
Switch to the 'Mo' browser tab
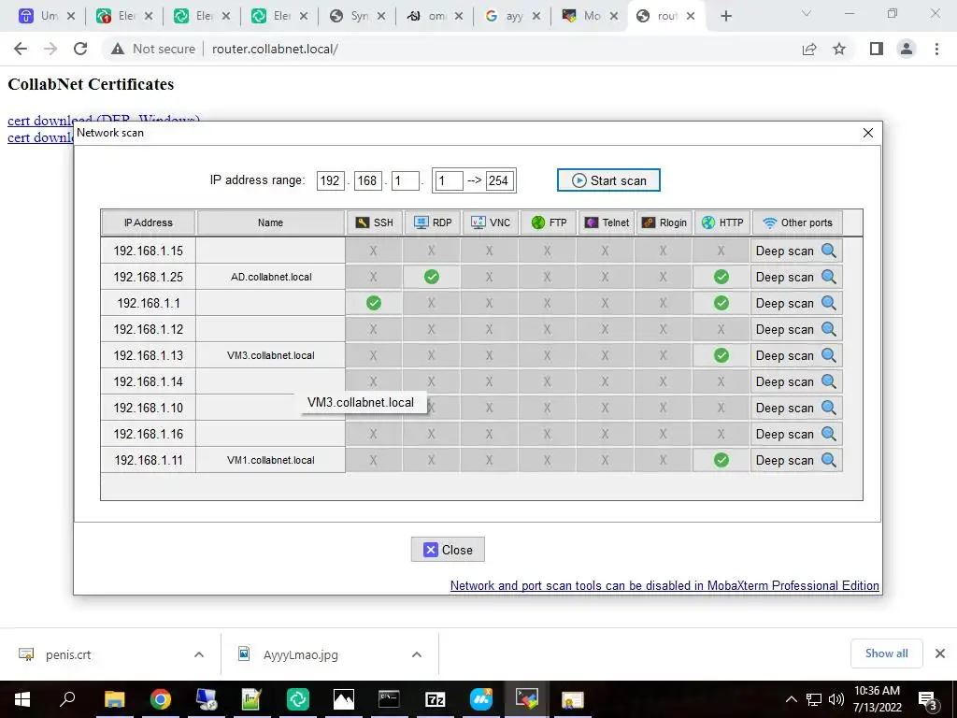pos(591,16)
